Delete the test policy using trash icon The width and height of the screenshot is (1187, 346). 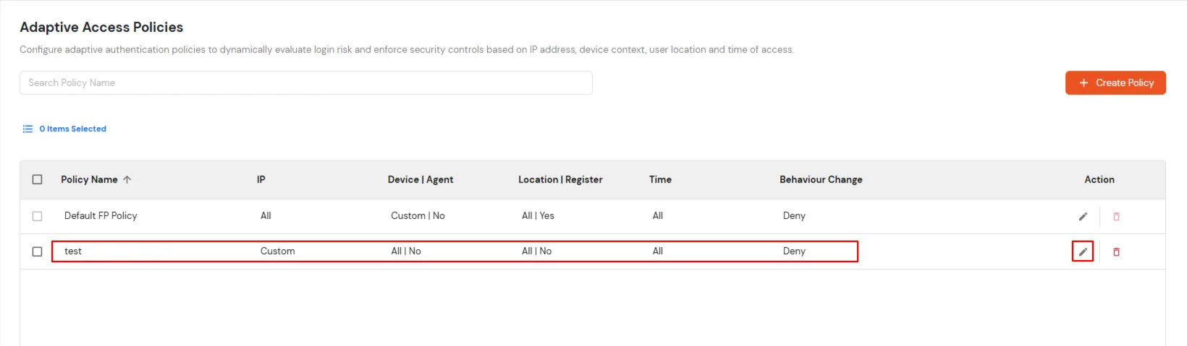pos(1116,251)
